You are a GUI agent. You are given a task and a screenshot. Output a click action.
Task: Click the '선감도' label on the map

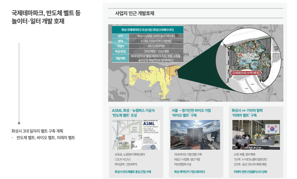(123, 93)
